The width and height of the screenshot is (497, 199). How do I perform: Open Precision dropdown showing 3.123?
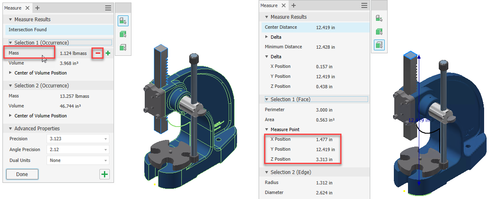click(x=78, y=139)
